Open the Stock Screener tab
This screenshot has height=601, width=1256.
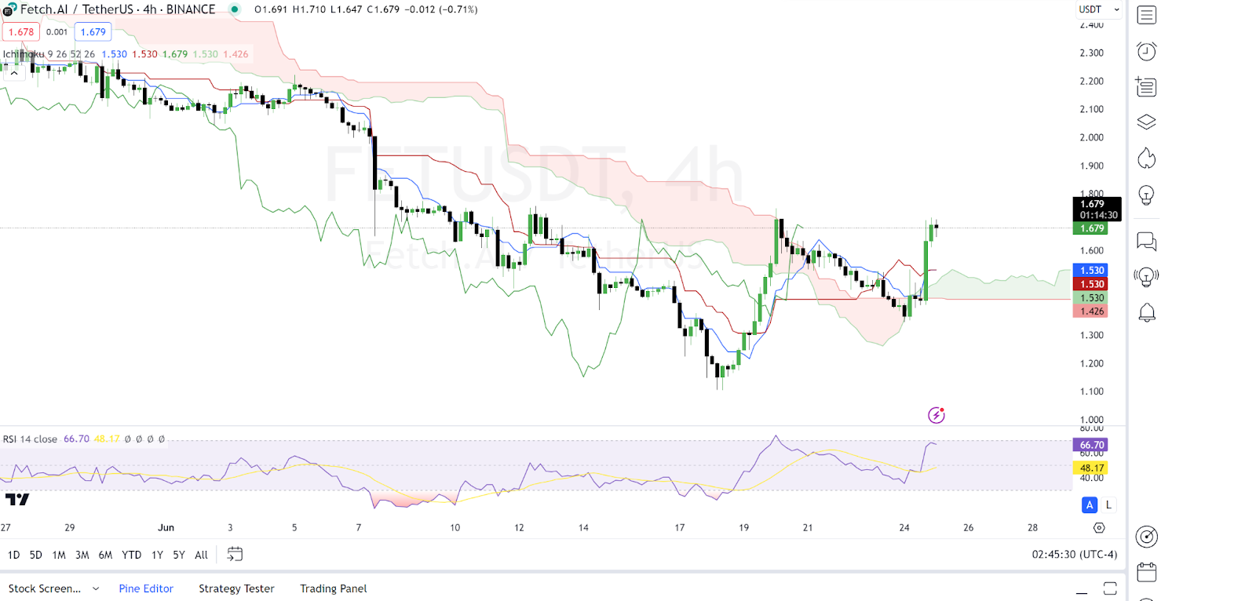click(x=45, y=588)
